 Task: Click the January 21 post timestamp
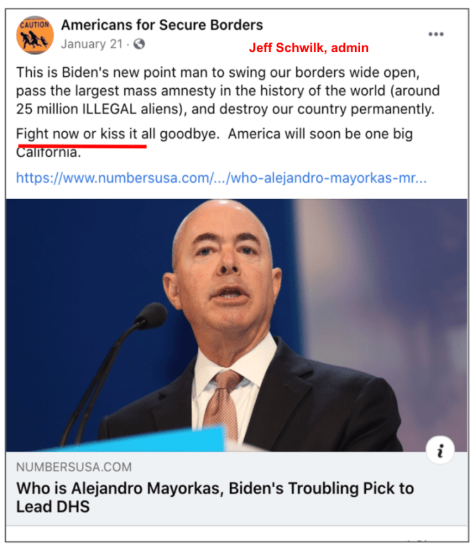[92, 44]
